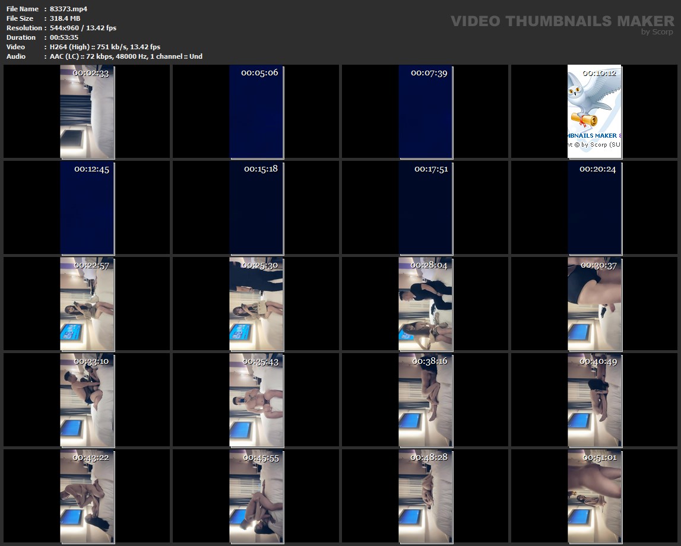Click the frame stamped 00:25:30
Screen dimensions: 681x546
click(256, 304)
